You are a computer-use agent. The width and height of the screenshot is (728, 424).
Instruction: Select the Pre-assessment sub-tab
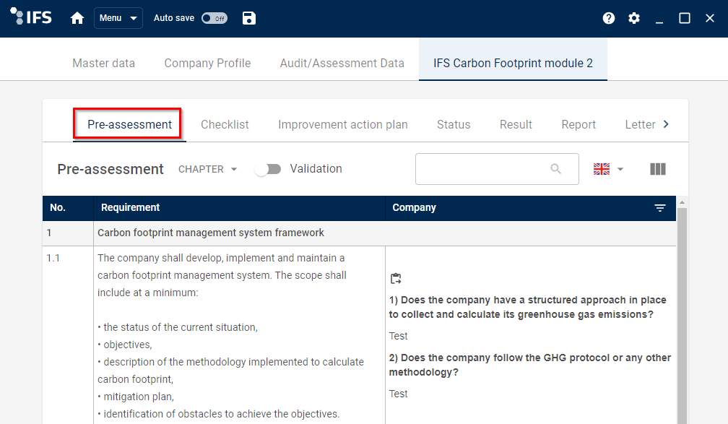pyautogui.click(x=129, y=124)
